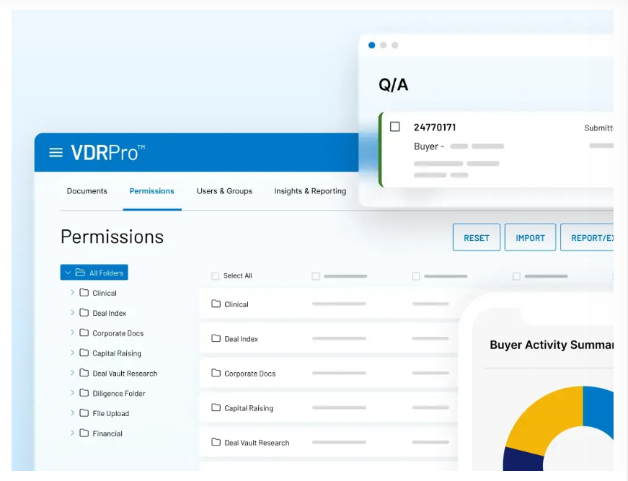Click the Buyer Activity Summary heading
The width and height of the screenshot is (628, 481).
[552, 345]
